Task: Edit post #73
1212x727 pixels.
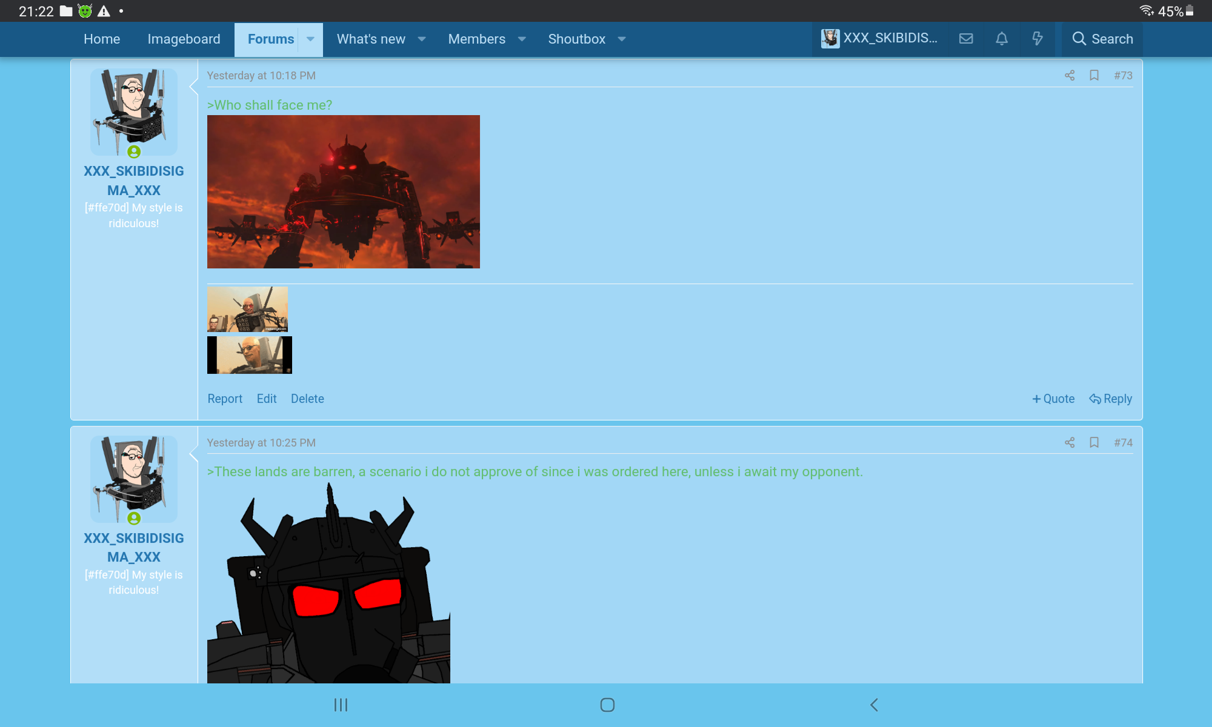Action: [267, 399]
